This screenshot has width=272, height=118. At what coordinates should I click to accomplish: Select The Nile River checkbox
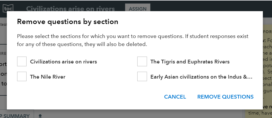[x=22, y=77]
